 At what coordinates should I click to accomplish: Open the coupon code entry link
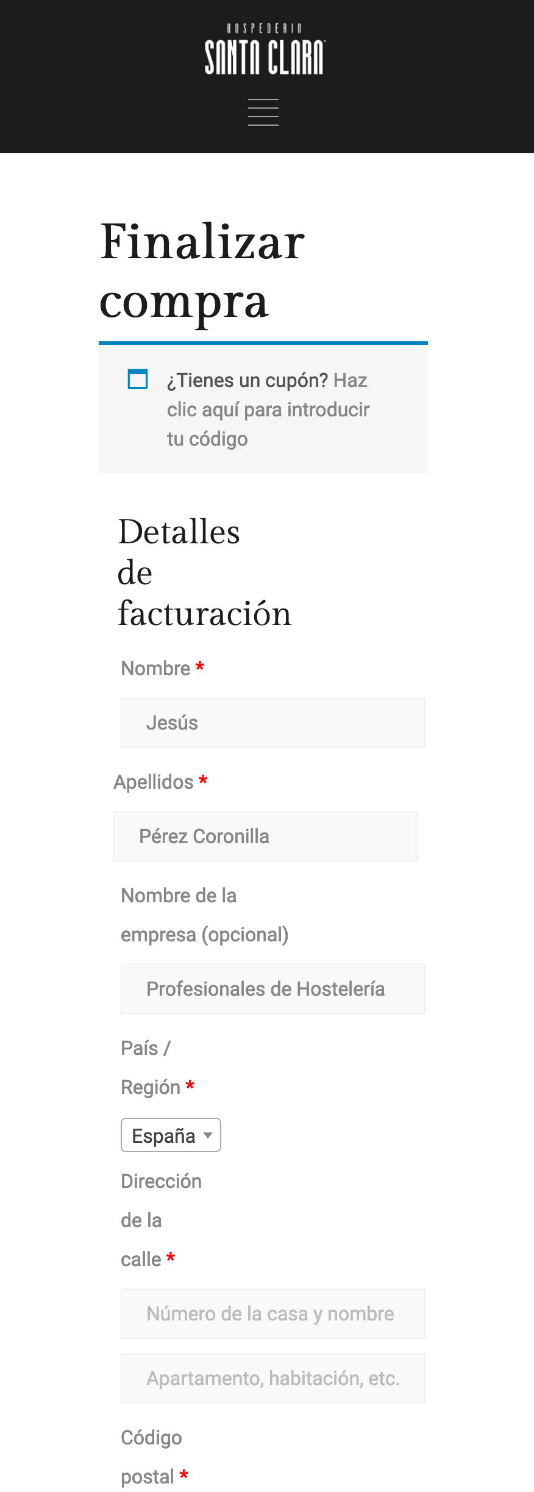[268, 410]
